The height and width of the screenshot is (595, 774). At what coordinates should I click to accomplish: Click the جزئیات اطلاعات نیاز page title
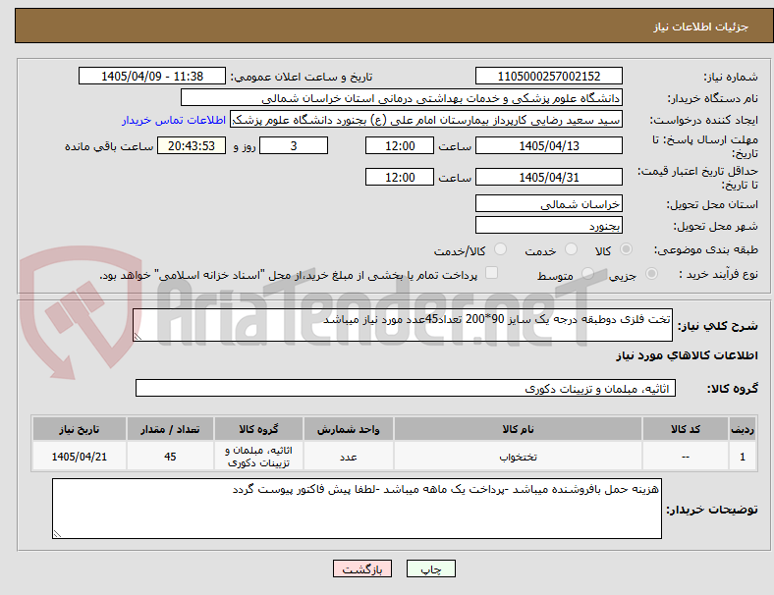click(701, 27)
